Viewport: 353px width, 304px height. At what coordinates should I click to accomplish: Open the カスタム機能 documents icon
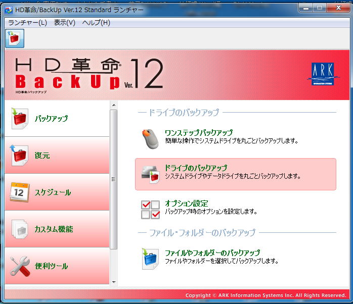[x=19, y=229]
